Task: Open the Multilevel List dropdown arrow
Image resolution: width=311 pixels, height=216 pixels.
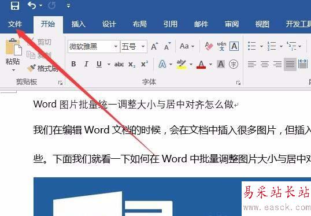Action: point(299,47)
